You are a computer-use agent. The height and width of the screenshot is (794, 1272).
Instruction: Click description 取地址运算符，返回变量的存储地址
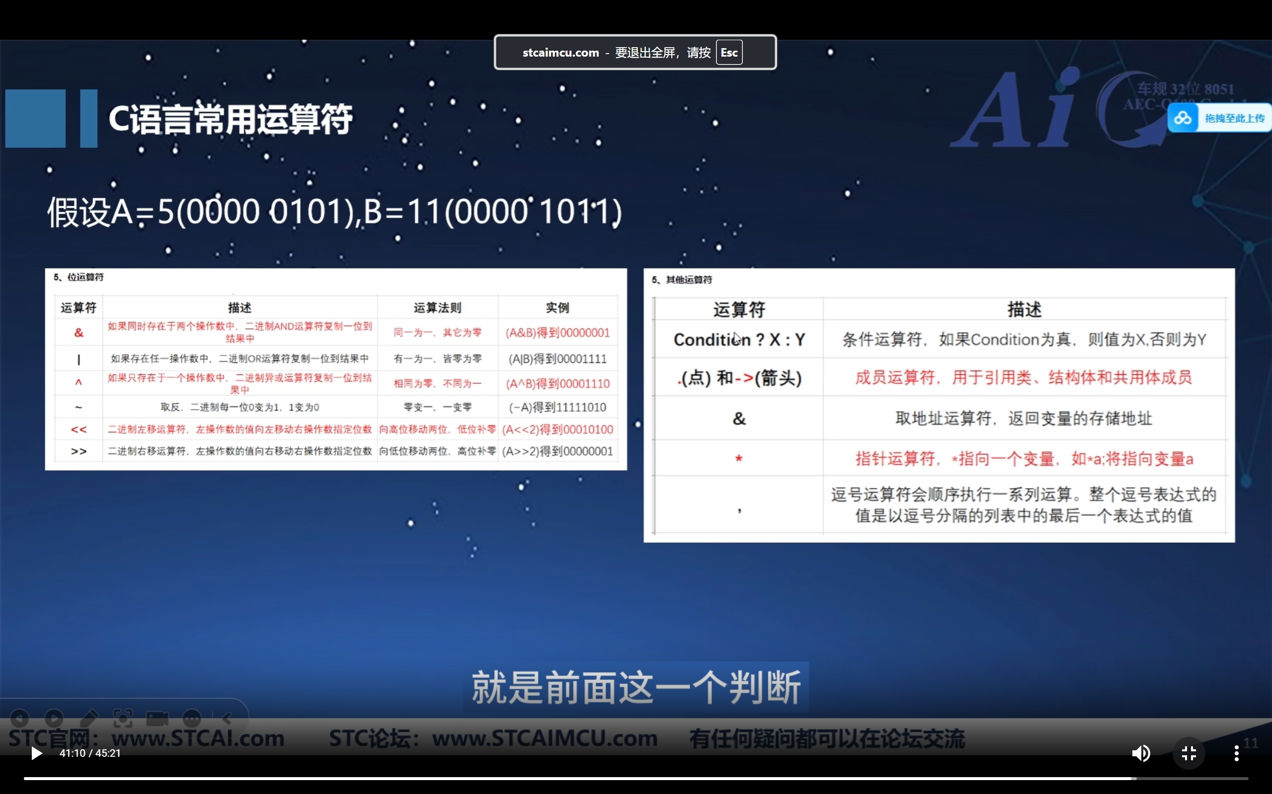(1024, 419)
